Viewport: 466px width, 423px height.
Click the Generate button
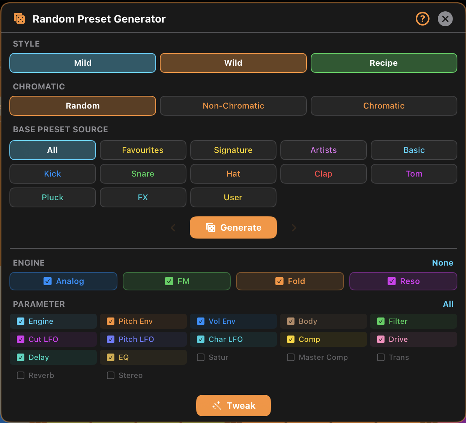point(233,227)
